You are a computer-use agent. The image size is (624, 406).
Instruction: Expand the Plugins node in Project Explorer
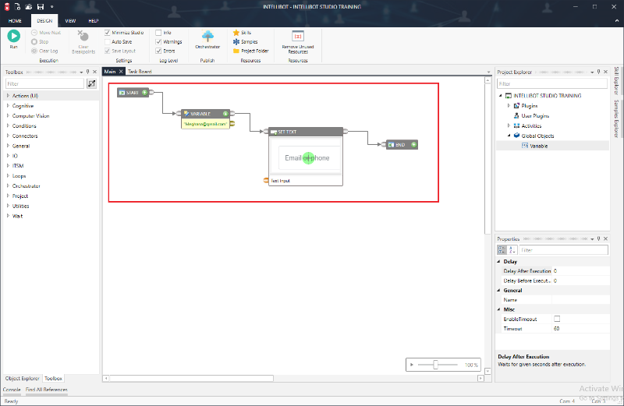click(509, 105)
